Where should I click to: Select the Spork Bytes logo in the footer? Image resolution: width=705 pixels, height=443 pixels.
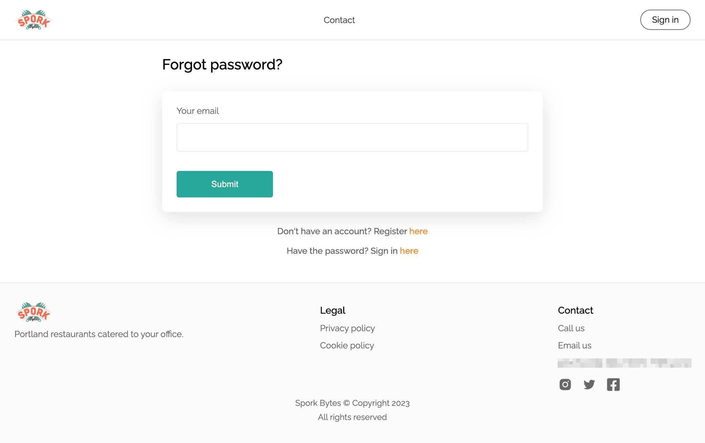(x=33, y=312)
